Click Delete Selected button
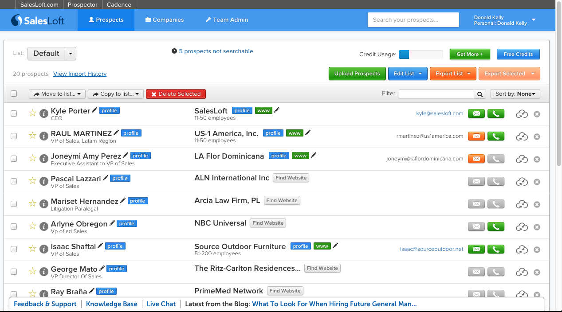The width and height of the screenshot is (562, 312). click(x=176, y=94)
